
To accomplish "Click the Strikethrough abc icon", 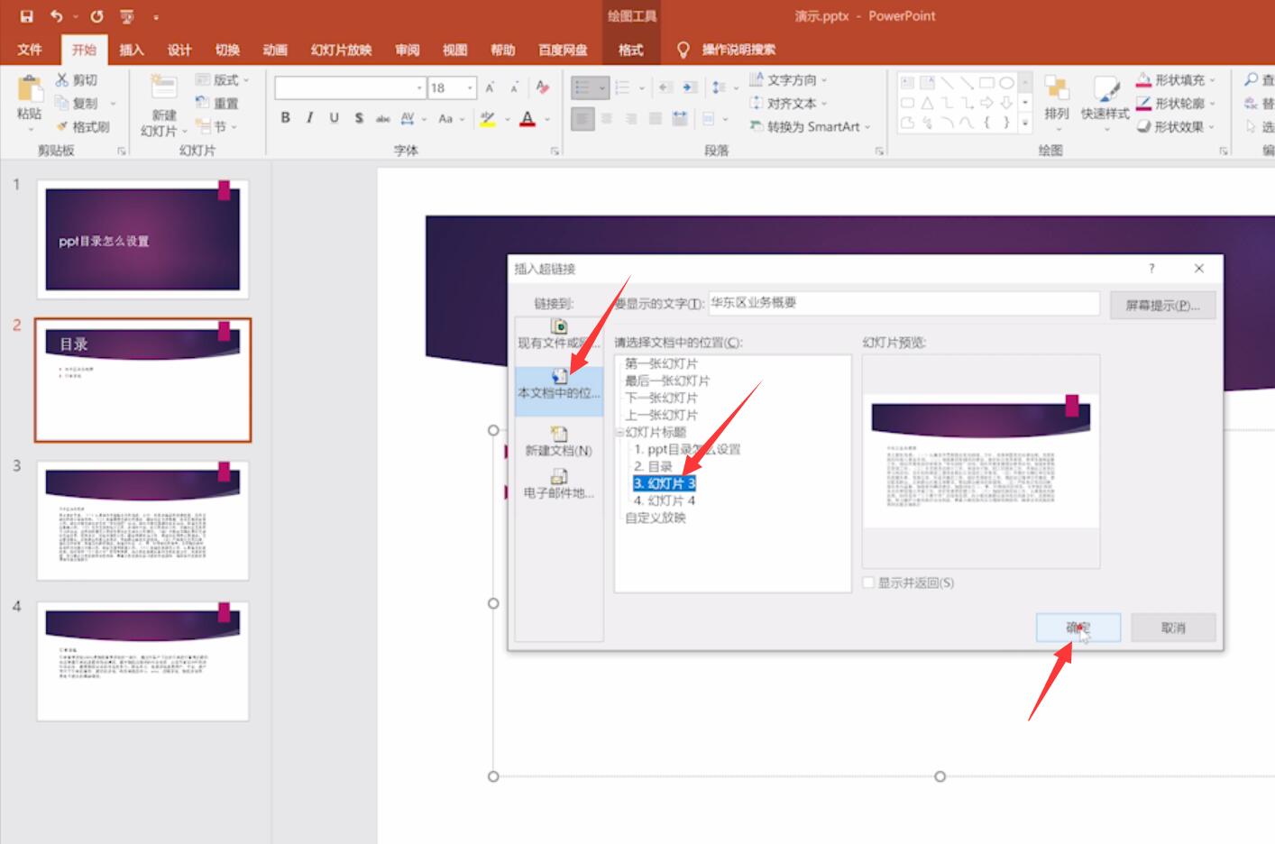I will (383, 117).
